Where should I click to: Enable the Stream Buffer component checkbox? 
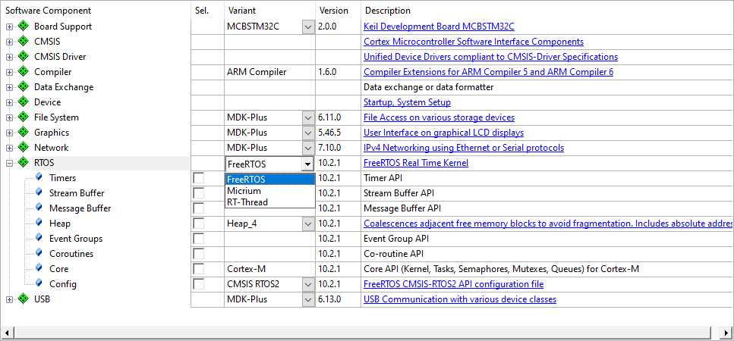(199, 193)
